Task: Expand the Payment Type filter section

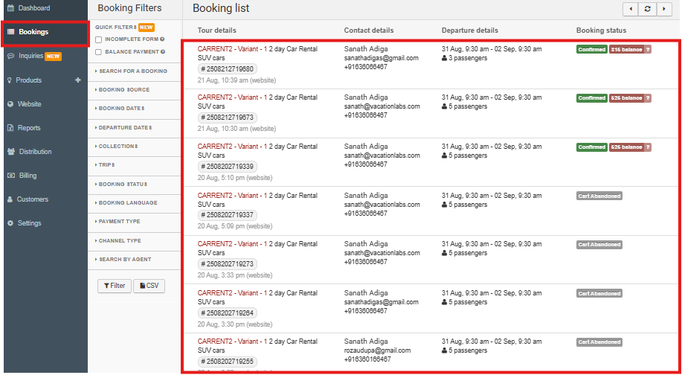Action: click(x=119, y=222)
